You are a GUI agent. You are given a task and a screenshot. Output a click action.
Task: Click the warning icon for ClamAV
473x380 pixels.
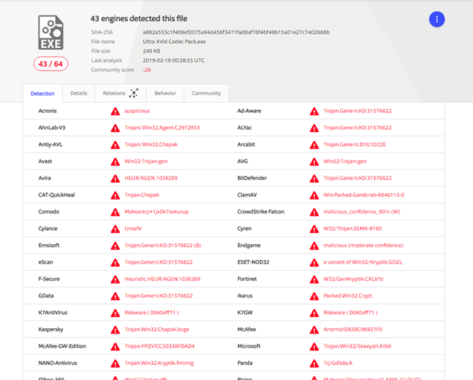coord(314,195)
